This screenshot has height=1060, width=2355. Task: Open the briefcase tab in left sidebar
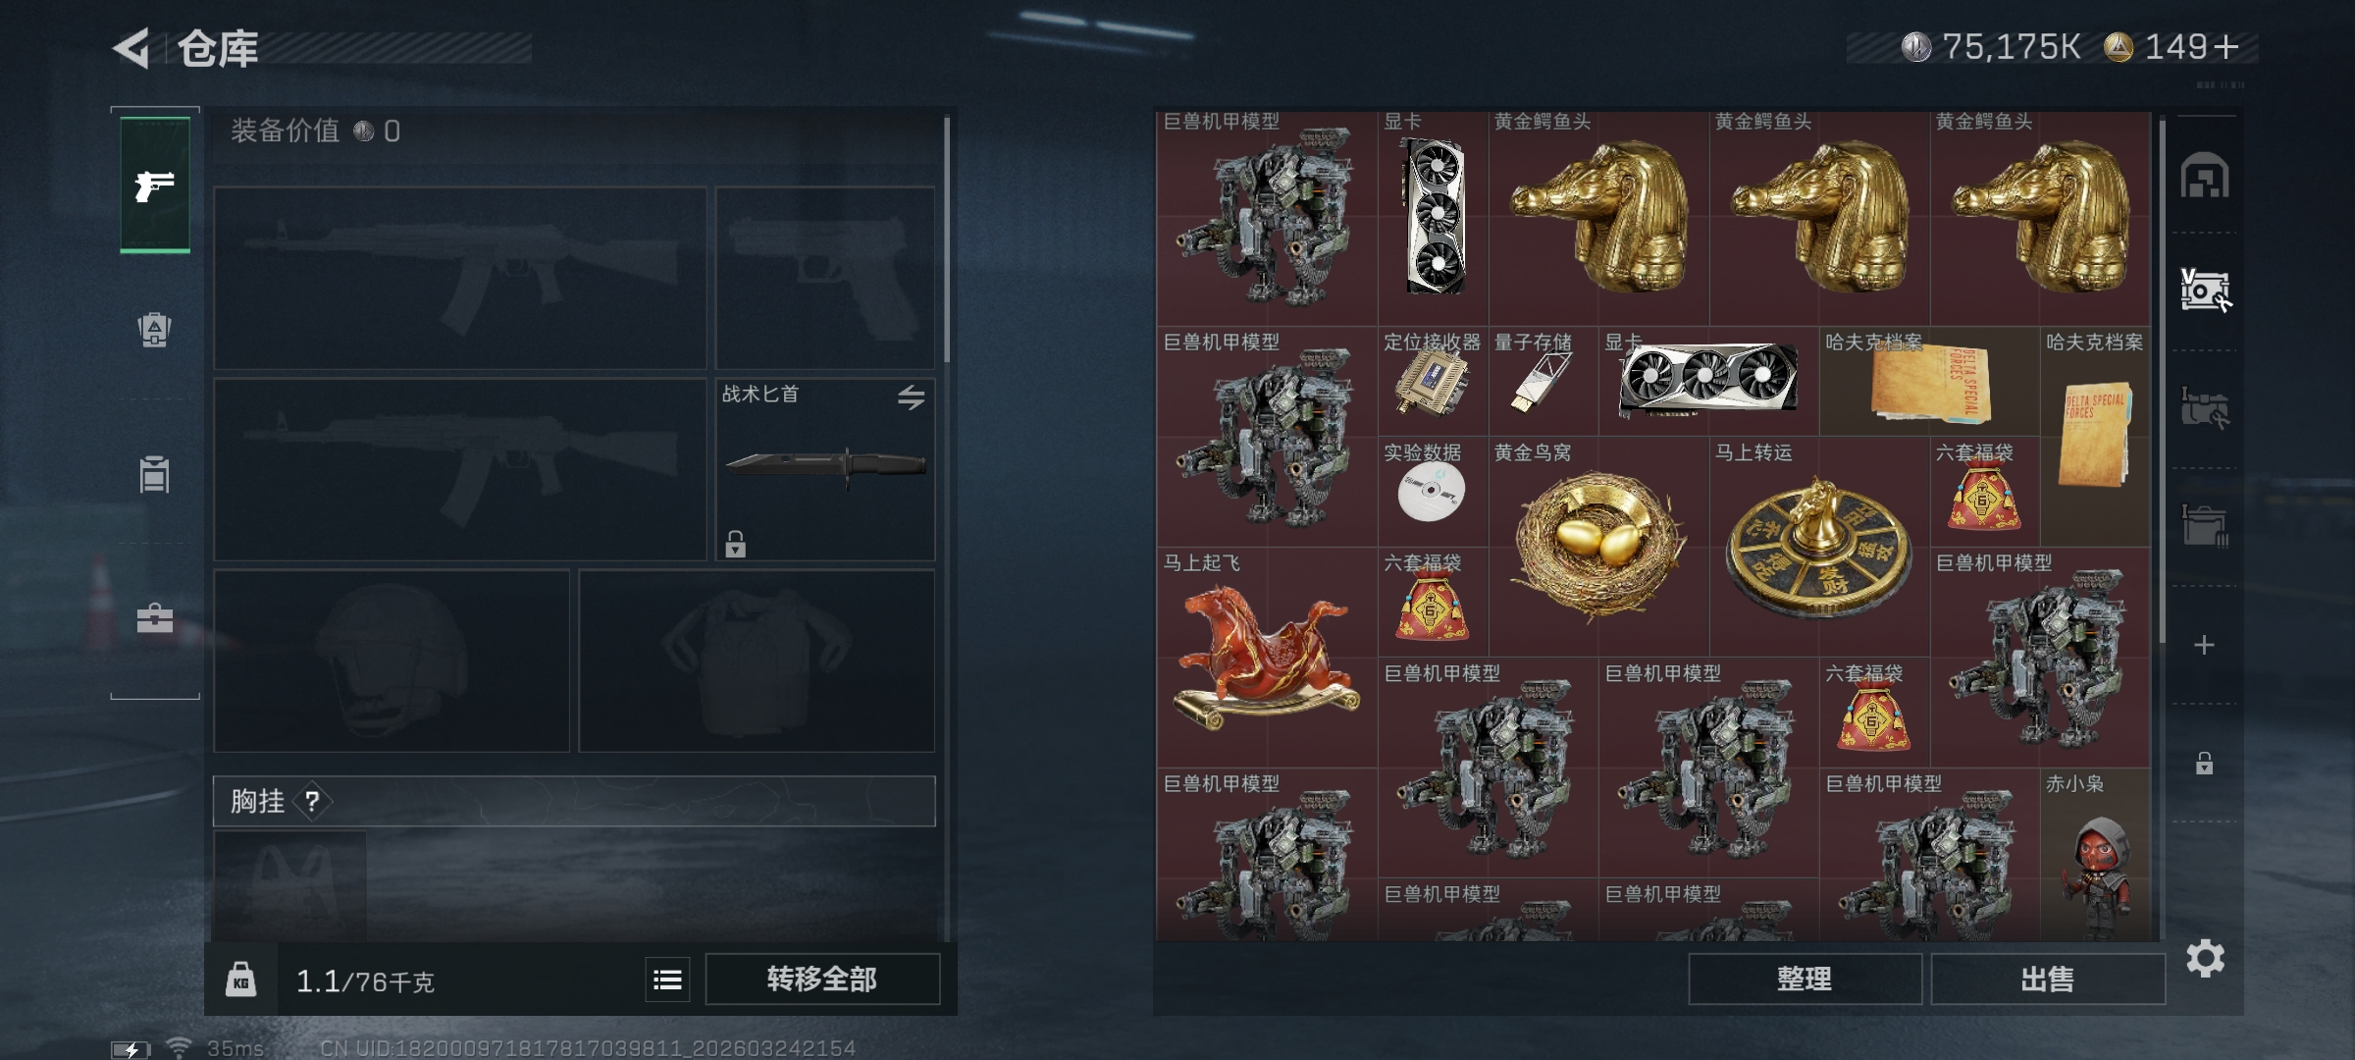tap(155, 618)
